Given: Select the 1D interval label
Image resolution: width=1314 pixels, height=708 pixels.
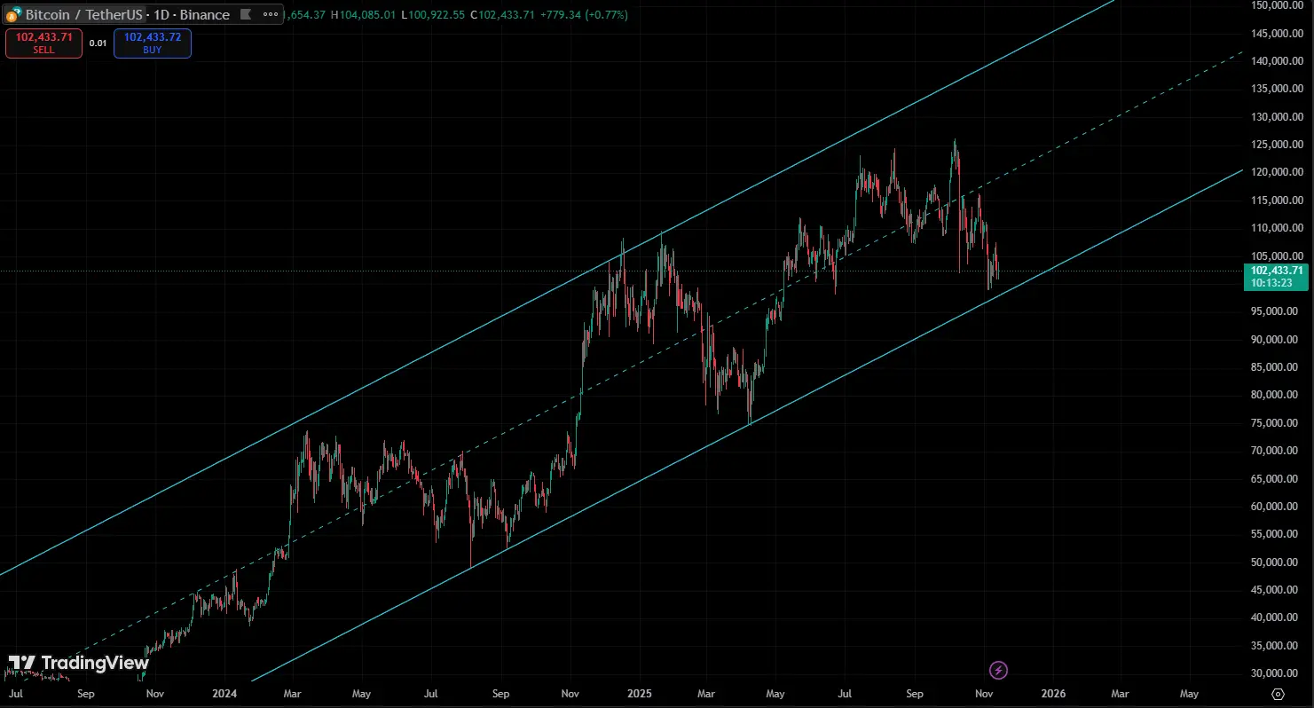Looking at the screenshot, I should pyautogui.click(x=161, y=15).
